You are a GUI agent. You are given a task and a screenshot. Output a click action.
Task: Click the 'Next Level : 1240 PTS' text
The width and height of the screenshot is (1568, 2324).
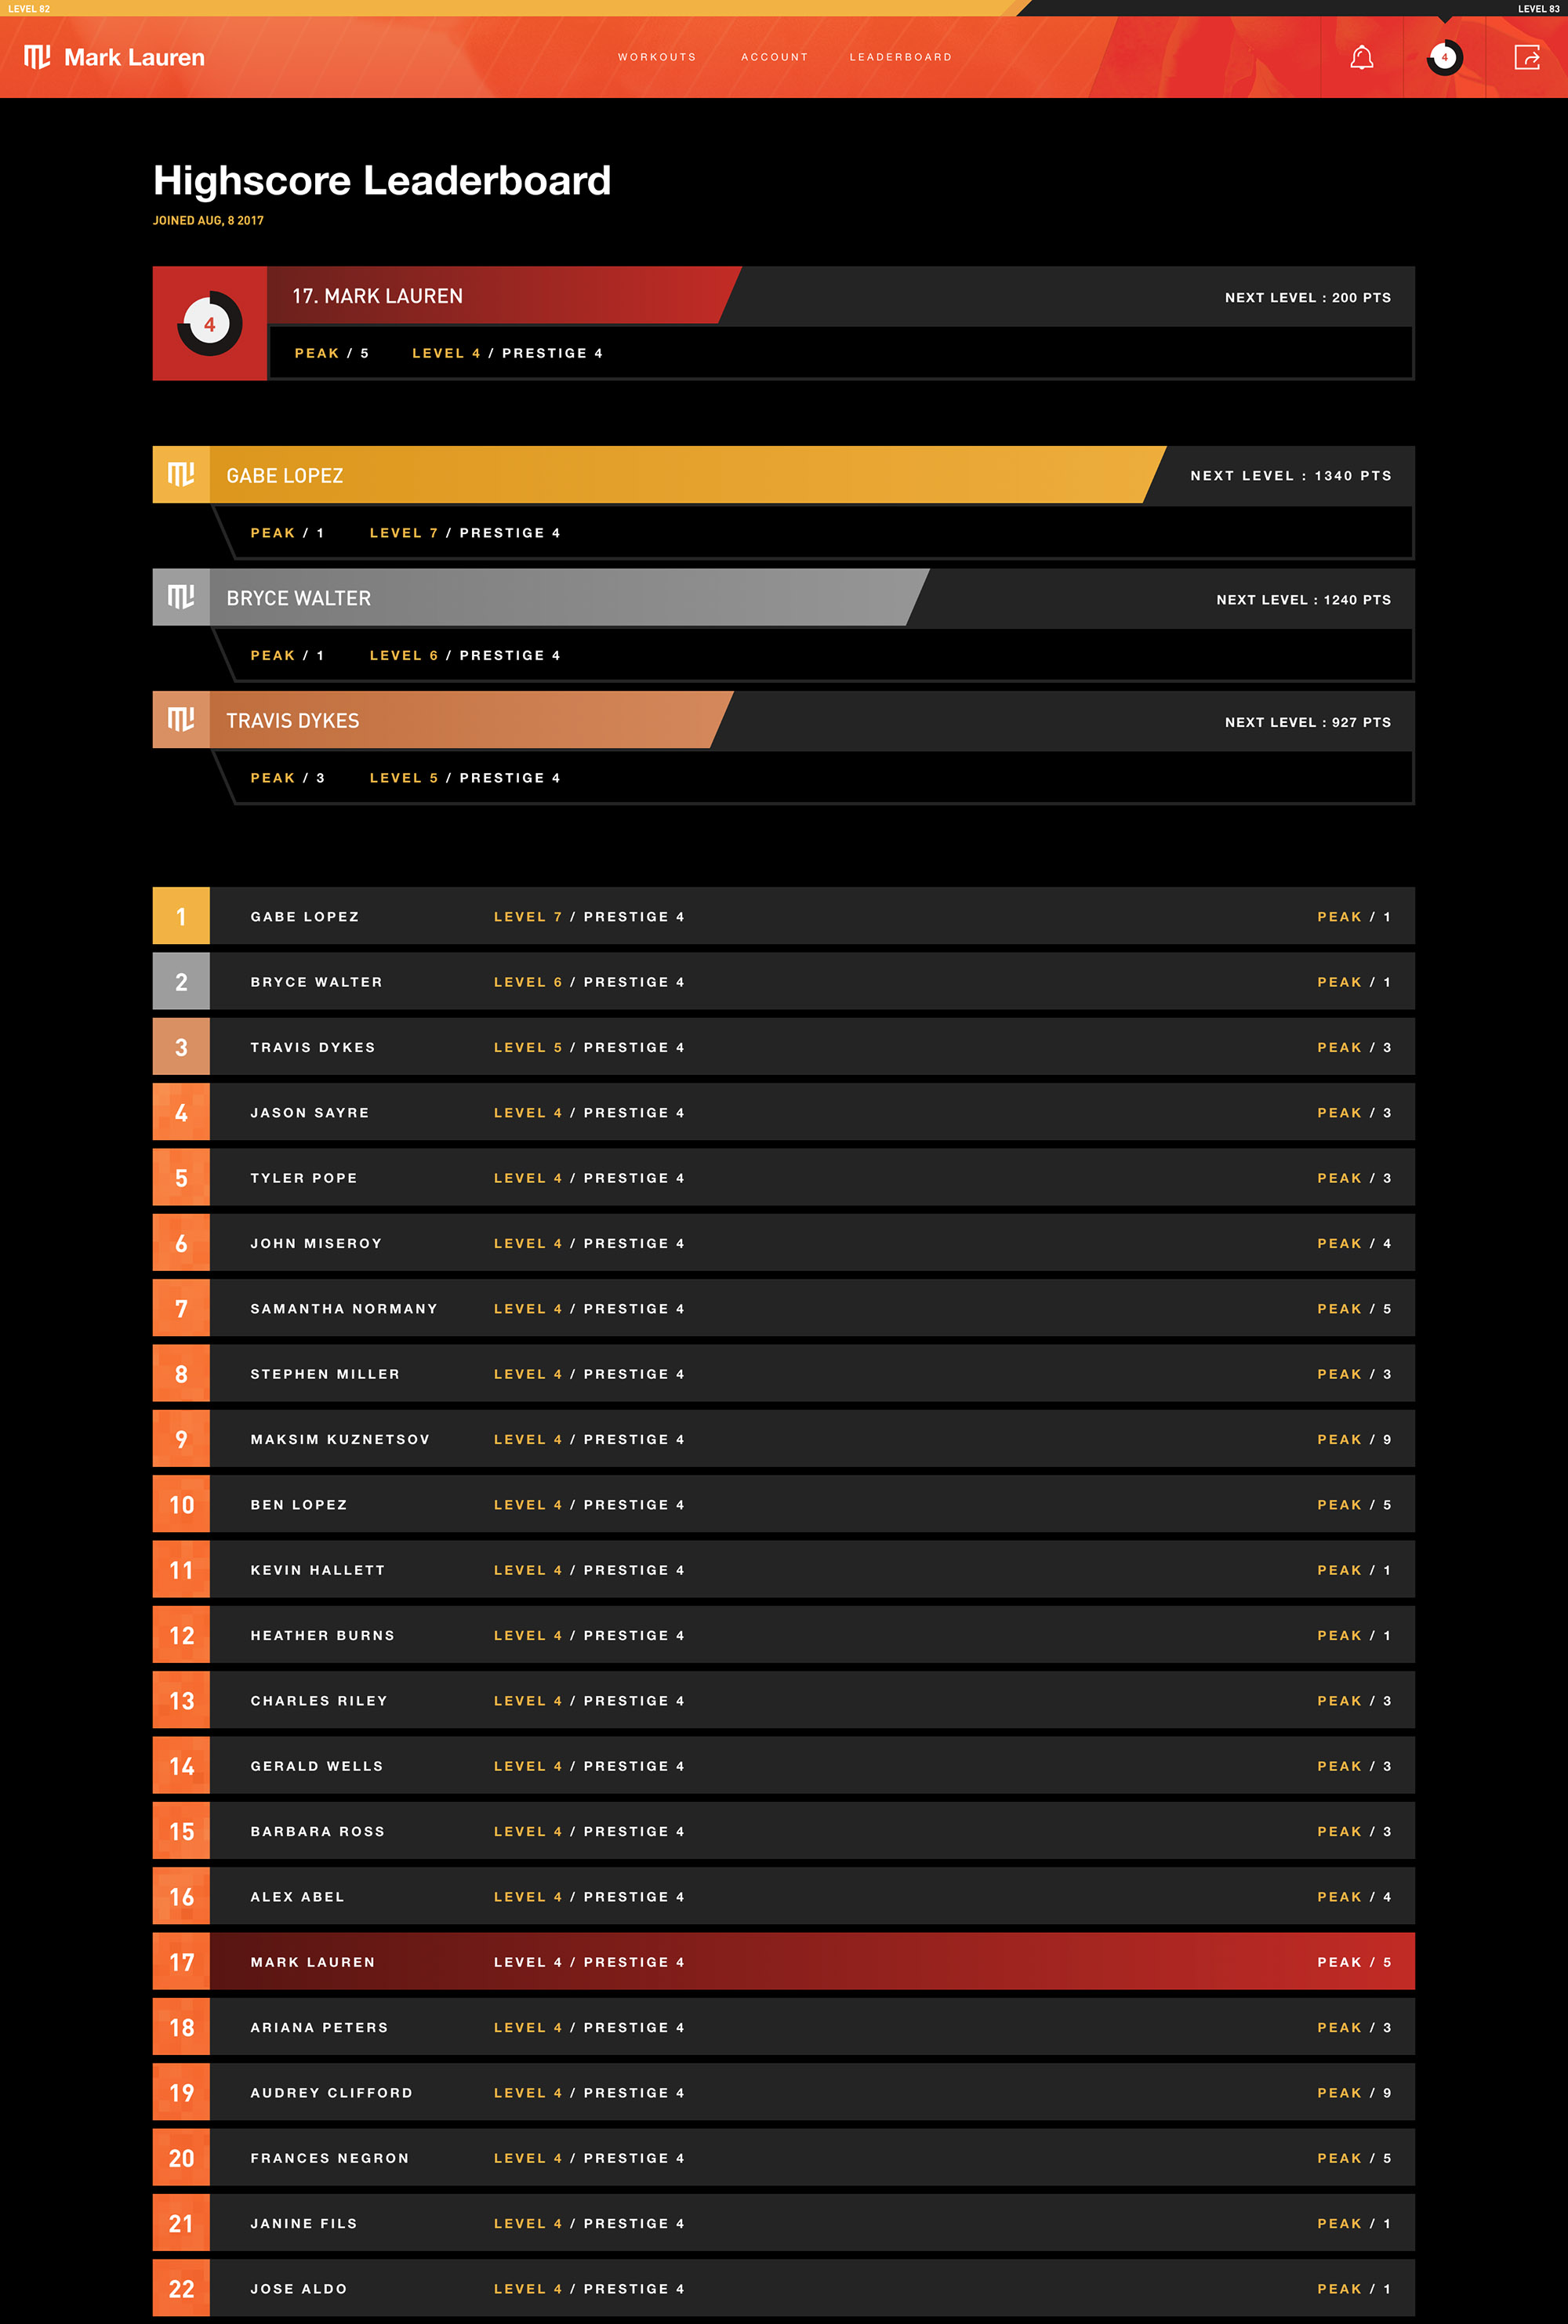coord(1304,600)
